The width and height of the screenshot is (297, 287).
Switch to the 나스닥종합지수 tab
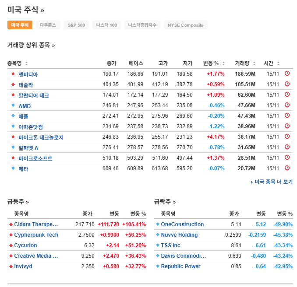tap(142, 25)
